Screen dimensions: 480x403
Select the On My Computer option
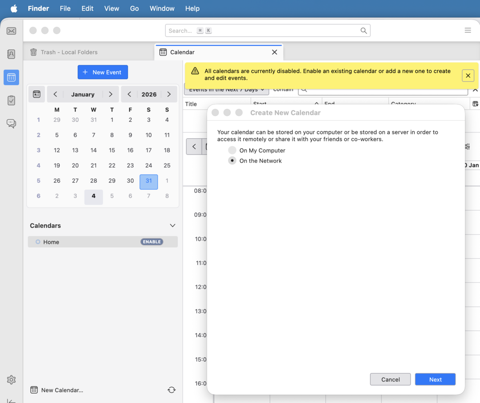[x=232, y=151]
